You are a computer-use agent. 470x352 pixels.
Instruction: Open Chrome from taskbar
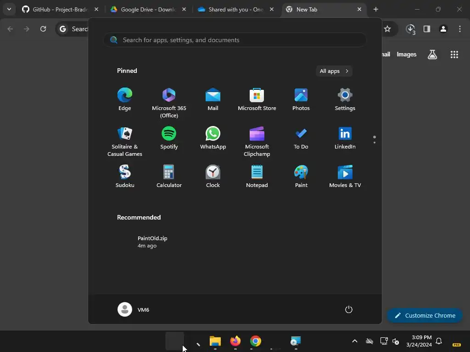click(x=255, y=341)
